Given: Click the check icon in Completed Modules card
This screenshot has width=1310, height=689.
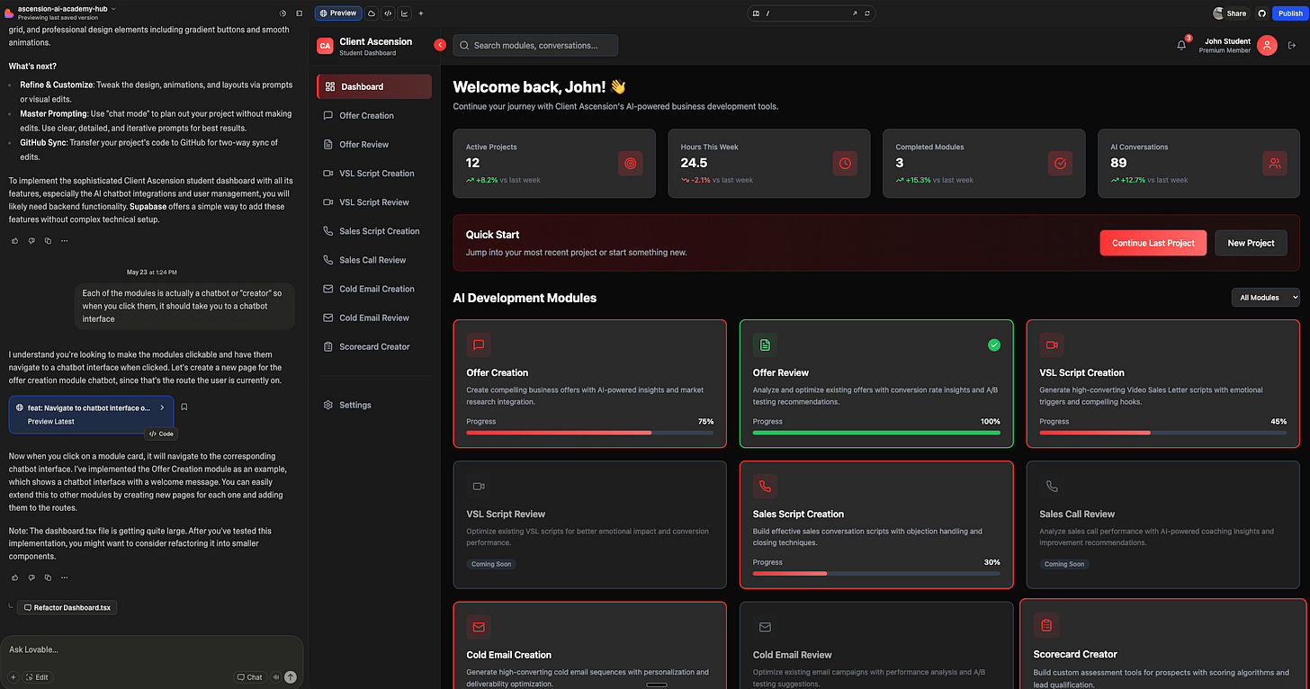Looking at the screenshot, I should (1060, 163).
